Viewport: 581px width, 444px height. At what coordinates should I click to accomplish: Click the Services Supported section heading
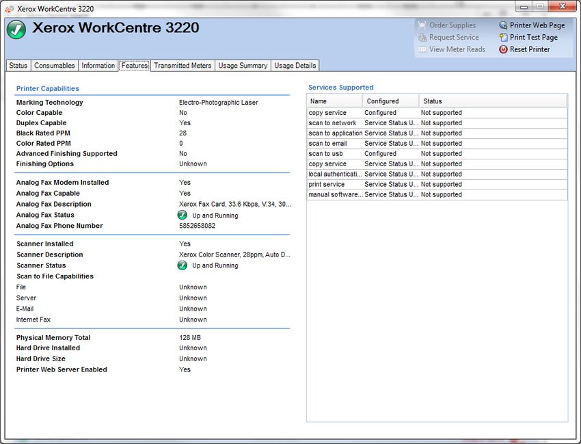[341, 88]
